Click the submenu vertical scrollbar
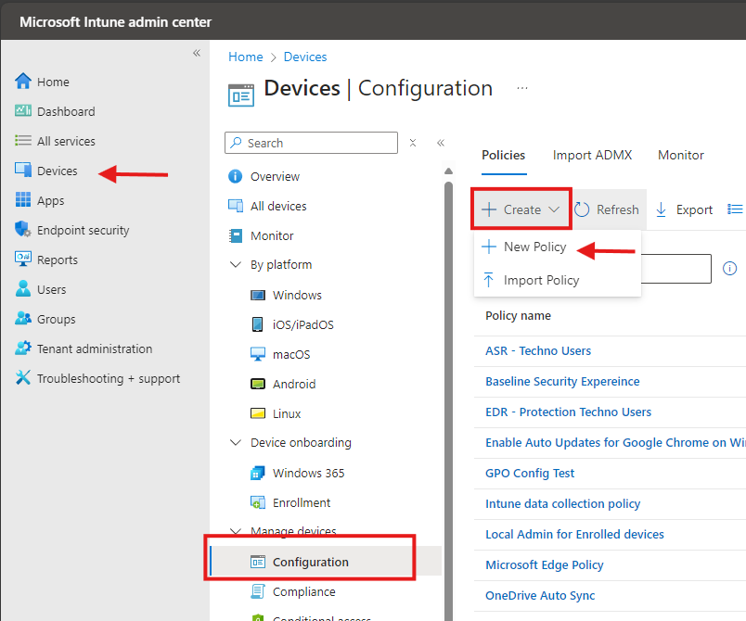746x621 pixels. (448, 399)
